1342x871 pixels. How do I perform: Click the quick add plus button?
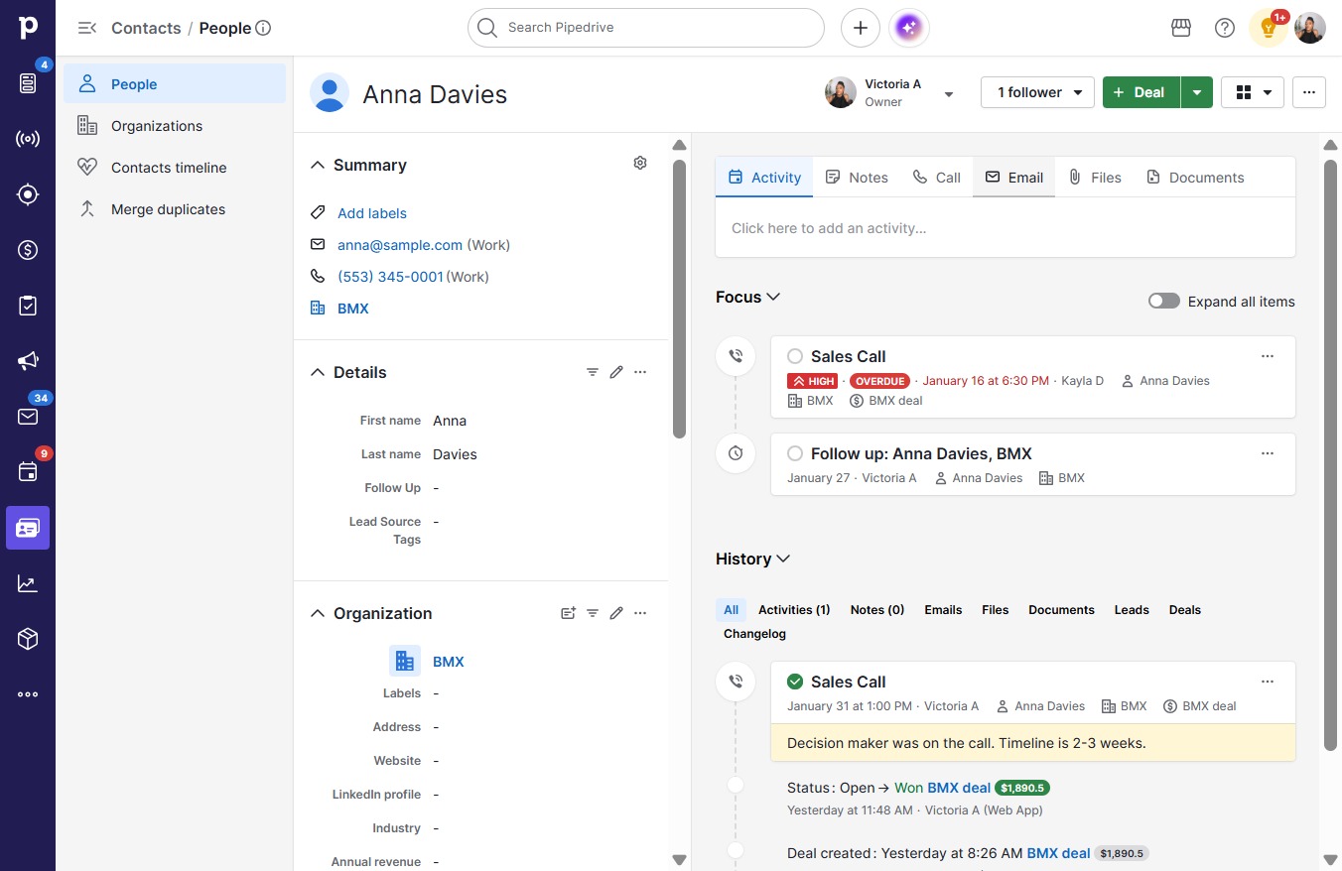coord(861,28)
